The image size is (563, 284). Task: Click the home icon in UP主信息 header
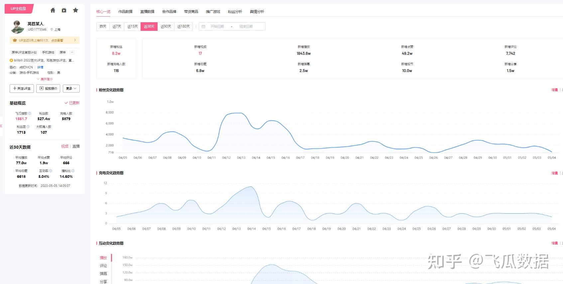pos(53,10)
